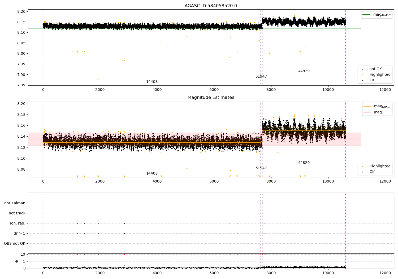Click the tick label 5 on dr axis

[24, 261]
